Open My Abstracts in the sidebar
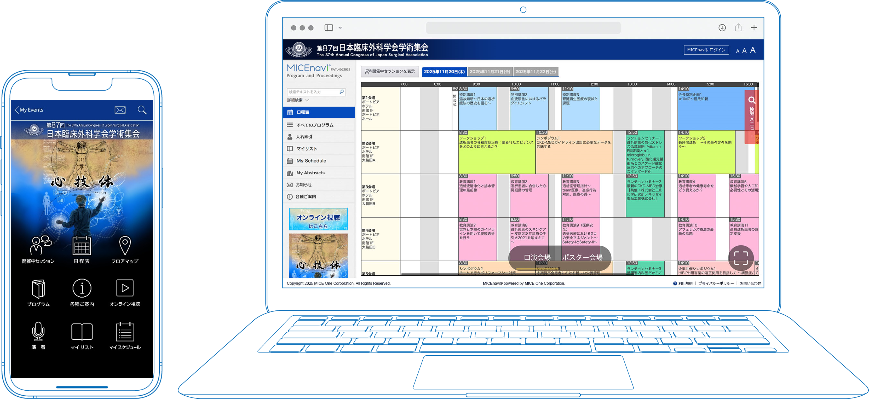Screen dimensions: 869x399 point(310,172)
